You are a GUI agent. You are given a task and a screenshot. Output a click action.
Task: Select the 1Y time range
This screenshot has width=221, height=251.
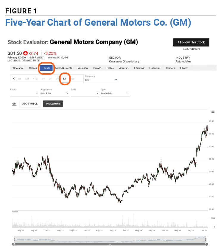point(43,79)
